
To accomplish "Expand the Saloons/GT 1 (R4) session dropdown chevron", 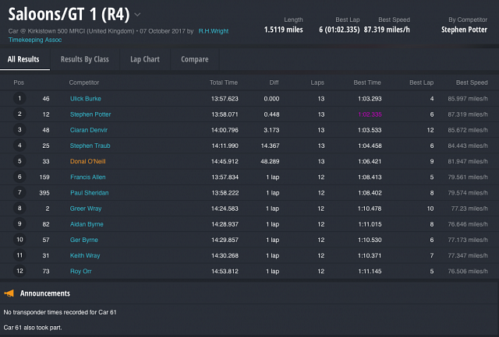I will point(137,15).
